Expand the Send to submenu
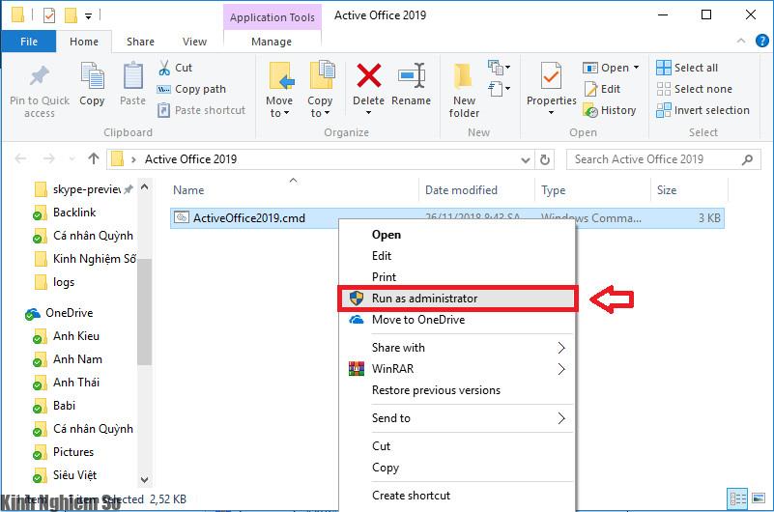 pyautogui.click(x=456, y=418)
